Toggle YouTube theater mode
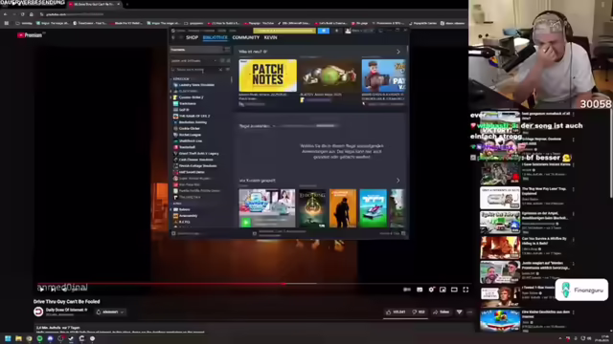Viewport: 613px width, 344px height. pyautogui.click(x=454, y=290)
